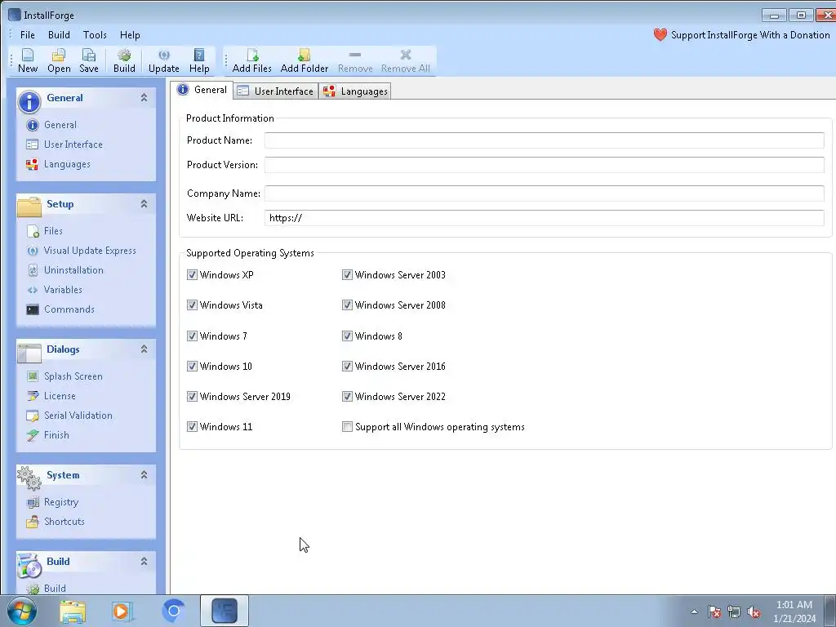Click Support InstallForge With a Donation link

(750, 34)
